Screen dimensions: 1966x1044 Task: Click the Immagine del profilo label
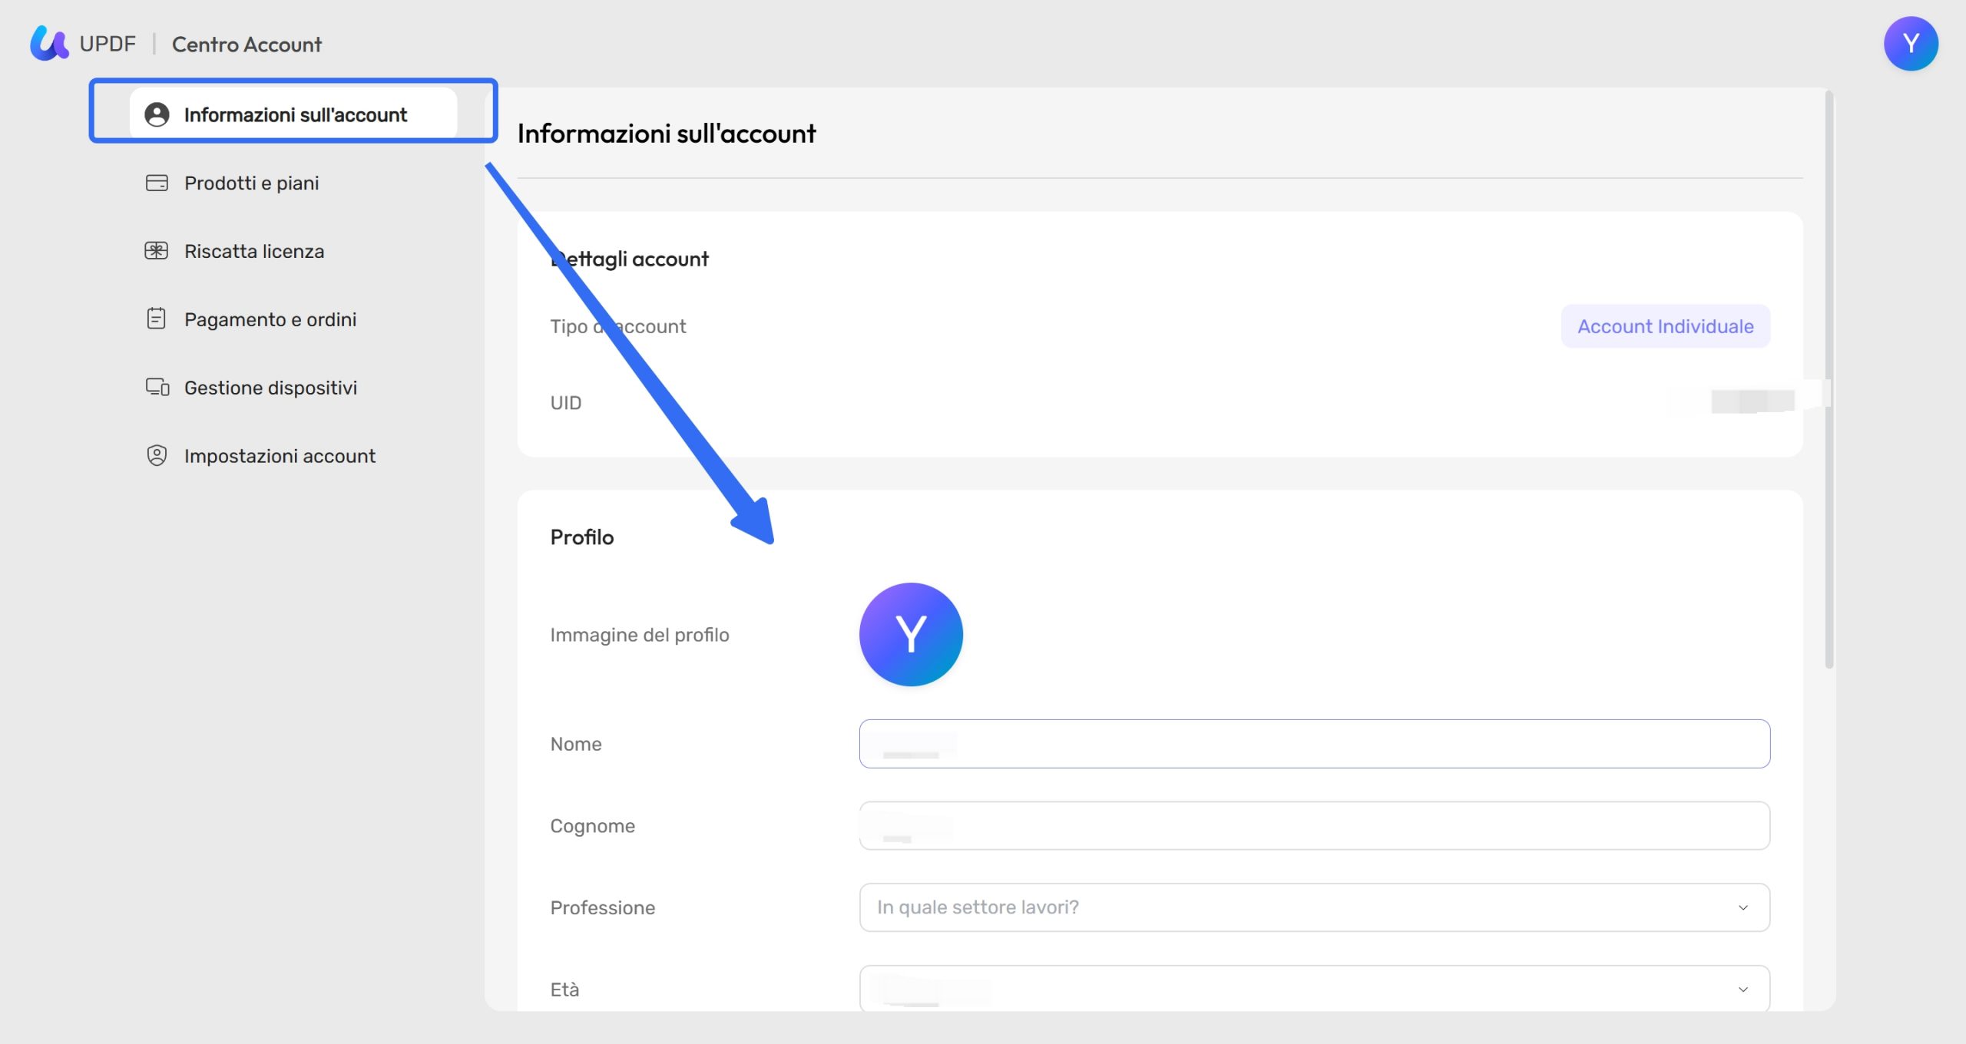point(640,635)
